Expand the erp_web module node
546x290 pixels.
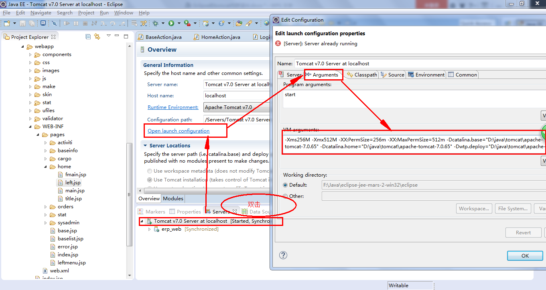(x=150, y=229)
